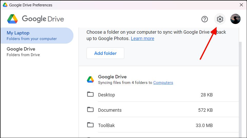Click the Drive icon beside syncing status
Viewport: 247px width, 138px height.
coord(90,80)
